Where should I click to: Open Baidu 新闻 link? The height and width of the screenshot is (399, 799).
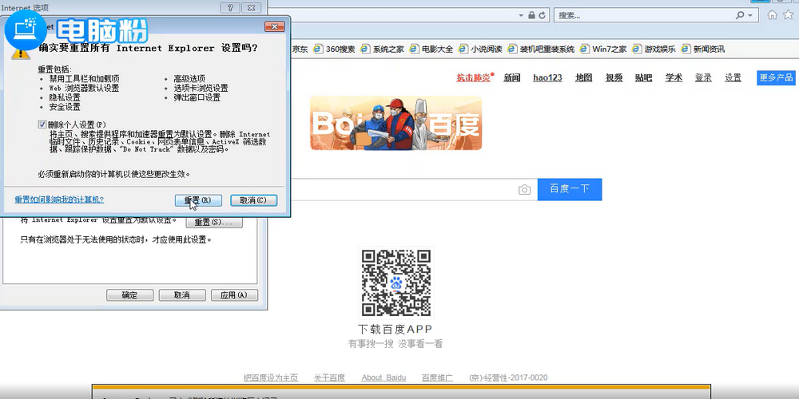[x=511, y=78]
